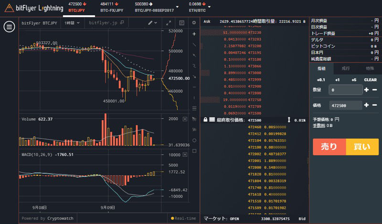Switch to BTC-FX/JPY market tab

click(112, 7)
